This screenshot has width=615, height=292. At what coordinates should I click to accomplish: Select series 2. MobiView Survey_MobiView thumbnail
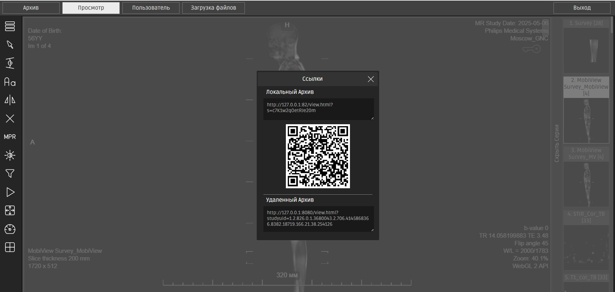click(586, 120)
